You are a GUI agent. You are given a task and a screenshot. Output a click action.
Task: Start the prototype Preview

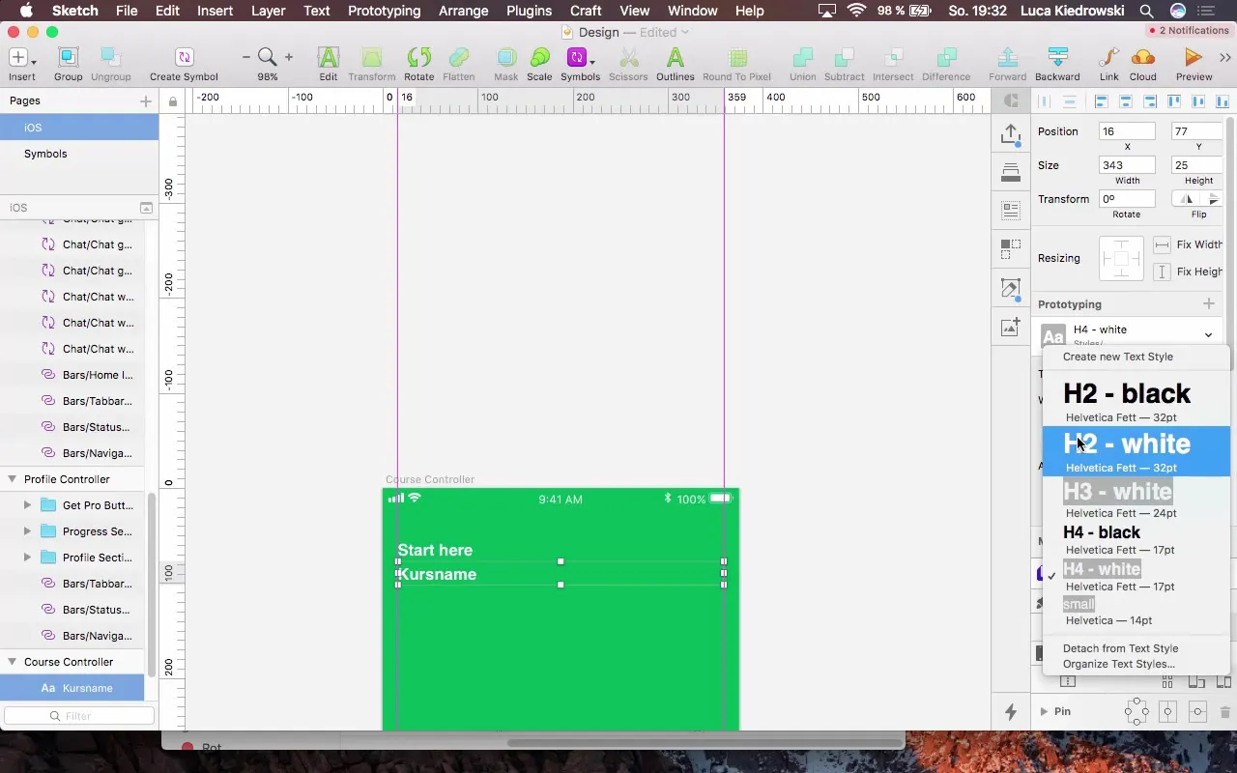pyautogui.click(x=1194, y=64)
